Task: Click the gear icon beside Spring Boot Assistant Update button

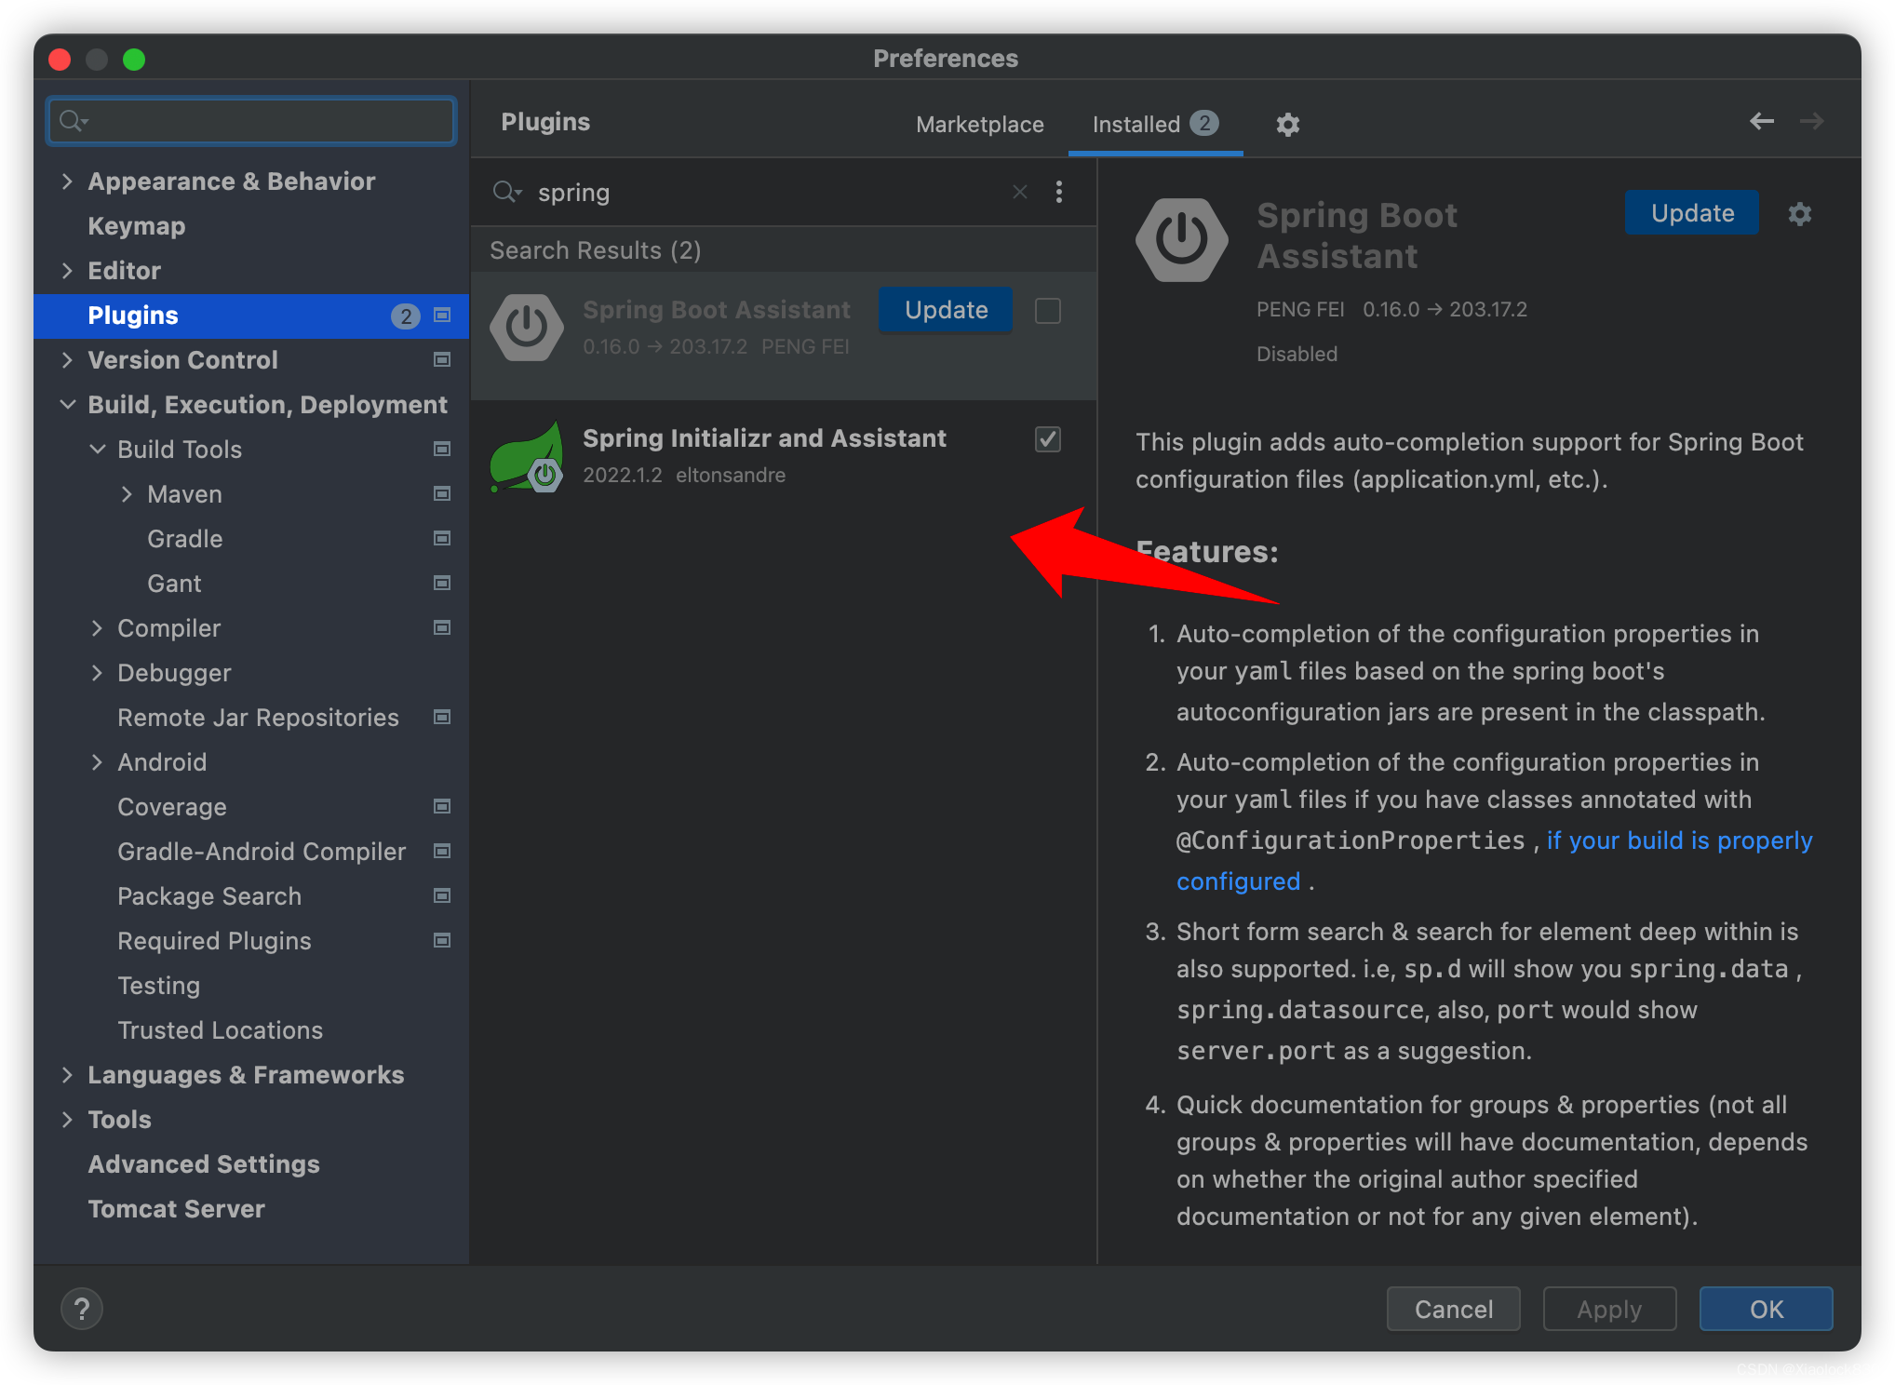Action: (x=1799, y=213)
